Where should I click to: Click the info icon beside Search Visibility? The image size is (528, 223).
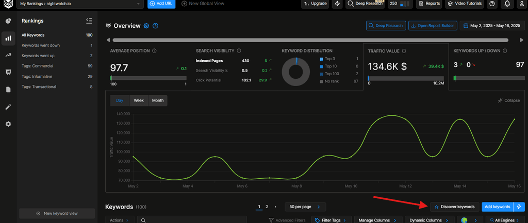point(239,51)
